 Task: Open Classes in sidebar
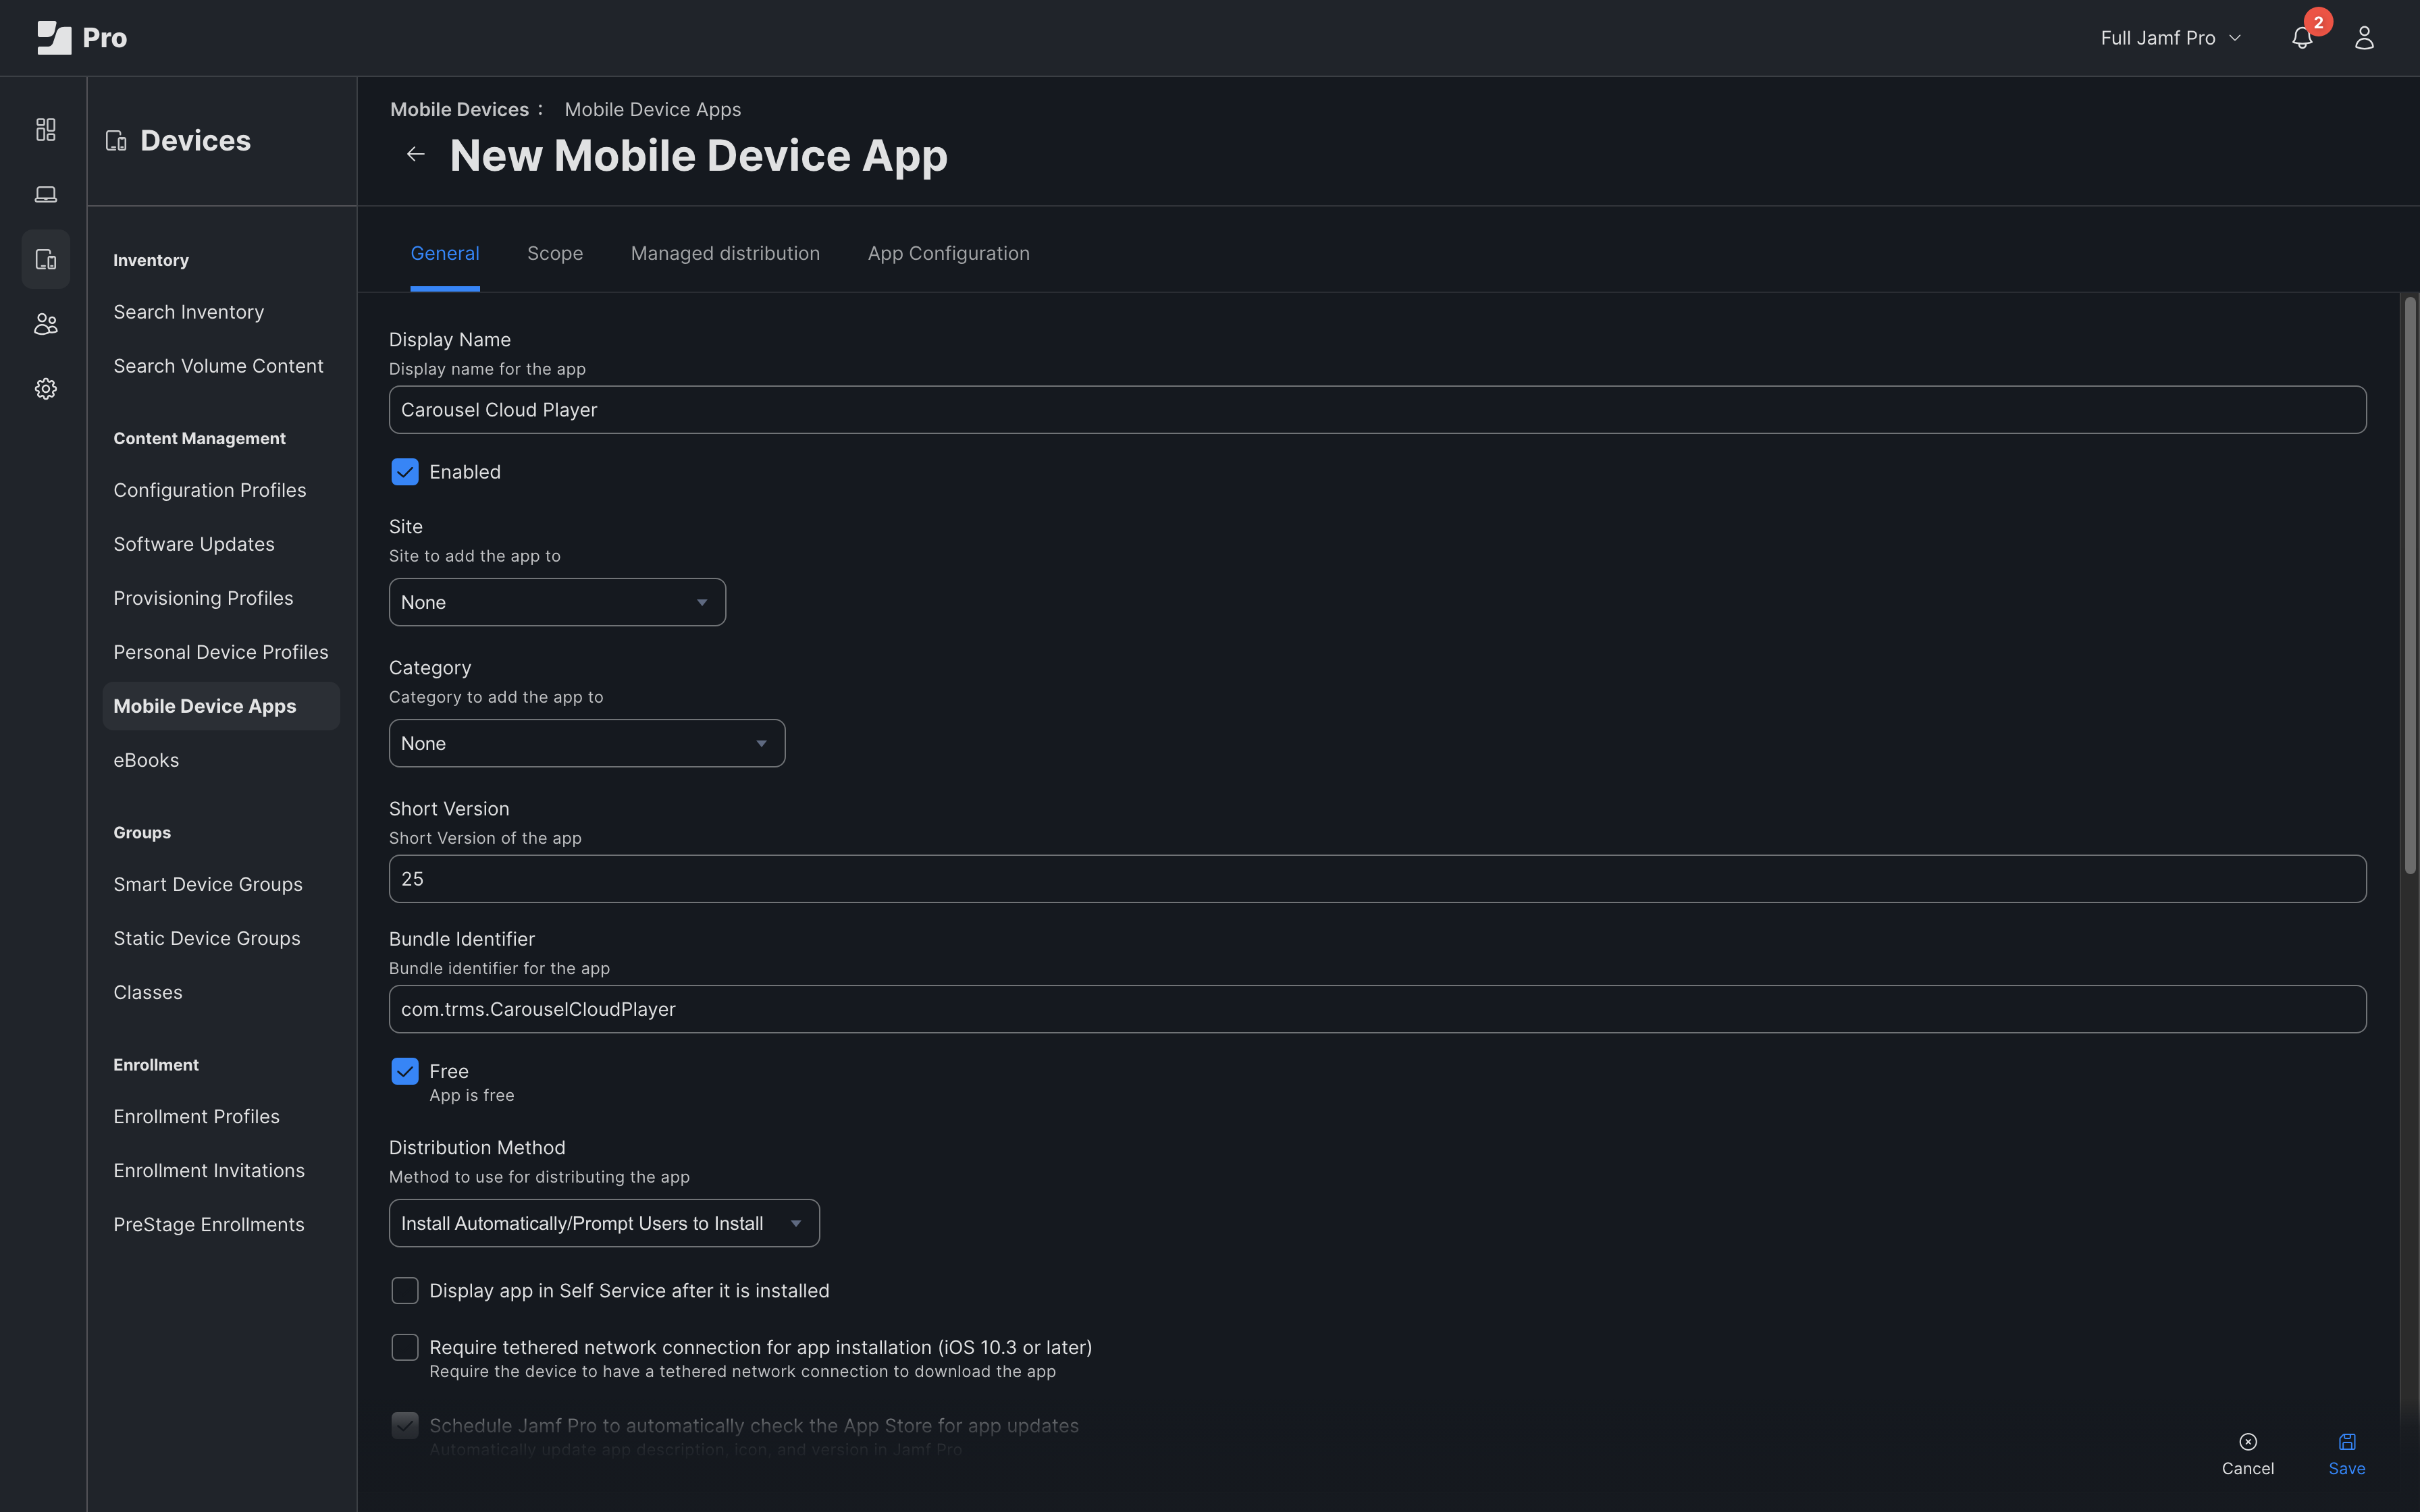(148, 992)
